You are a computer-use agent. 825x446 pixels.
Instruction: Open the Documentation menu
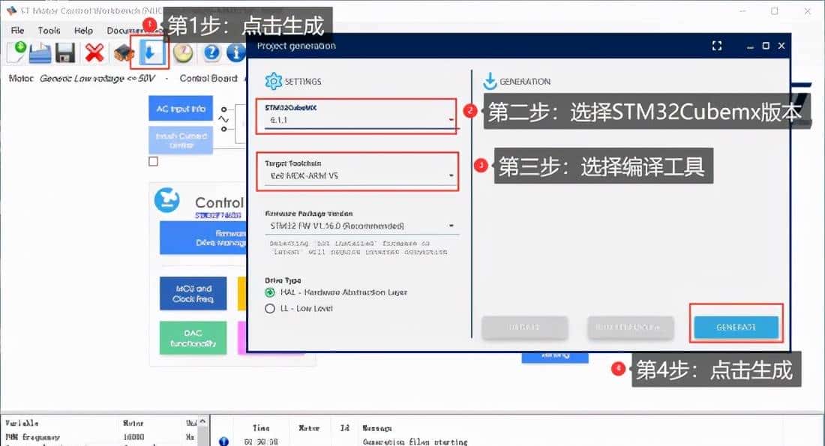click(x=127, y=31)
